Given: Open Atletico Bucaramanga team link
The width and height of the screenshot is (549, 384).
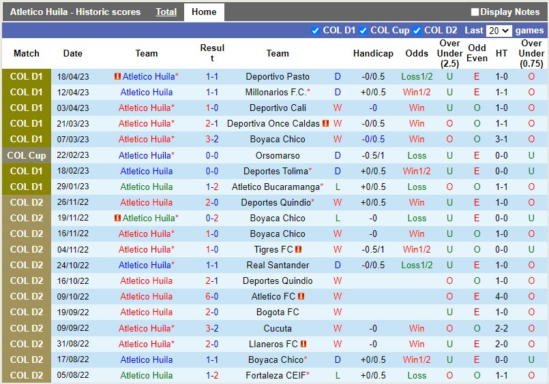Looking at the screenshot, I should 278,187.
